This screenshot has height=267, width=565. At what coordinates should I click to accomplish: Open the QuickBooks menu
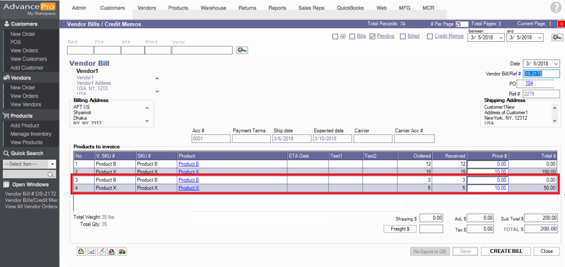[x=350, y=8]
